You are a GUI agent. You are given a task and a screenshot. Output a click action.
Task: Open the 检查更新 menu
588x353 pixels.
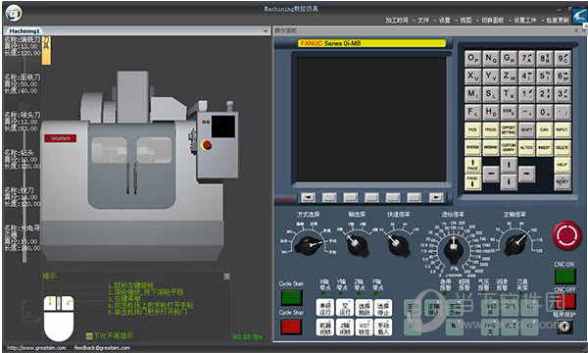coord(558,21)
